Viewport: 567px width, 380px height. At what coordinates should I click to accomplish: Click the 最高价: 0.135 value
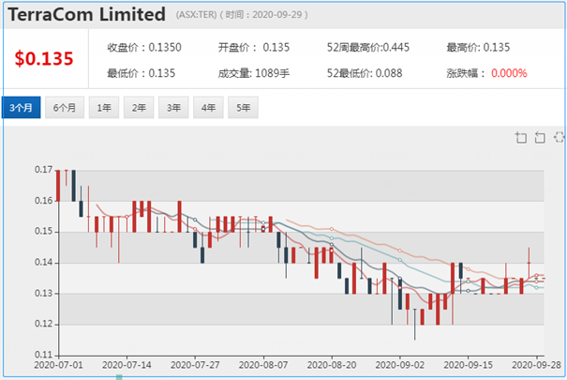coord(478,48)
